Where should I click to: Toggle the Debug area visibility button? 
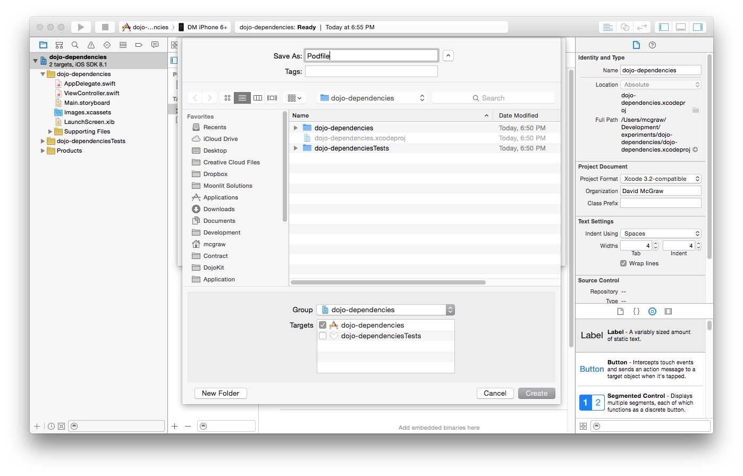point(681,27)
